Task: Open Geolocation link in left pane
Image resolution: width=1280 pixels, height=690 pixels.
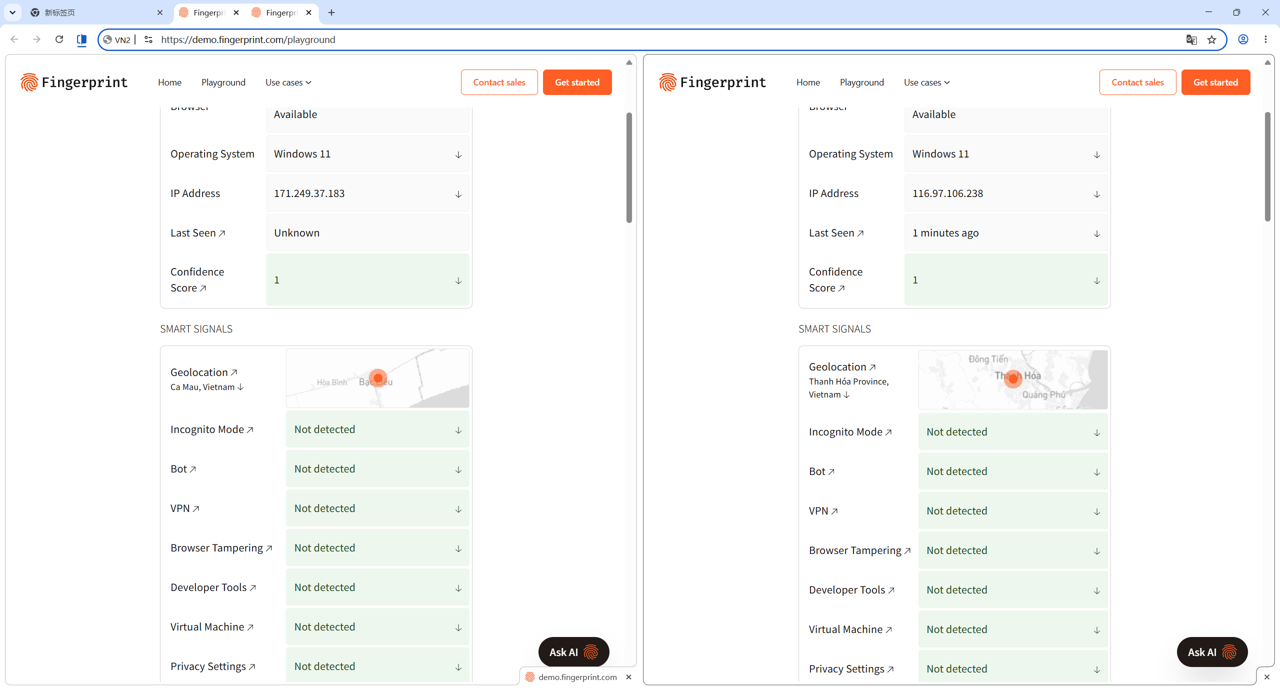Action: point(204,372)
